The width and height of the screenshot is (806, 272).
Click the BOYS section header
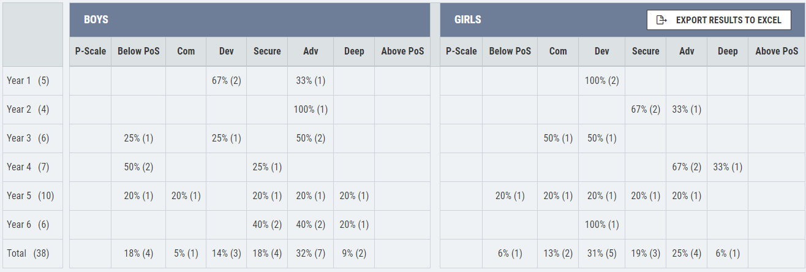(x=96, y=20)
